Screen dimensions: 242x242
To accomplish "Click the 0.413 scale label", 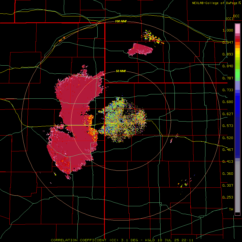I will pyautogui.click(x=228, y=162).
